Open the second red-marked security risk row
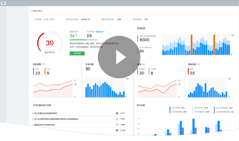Image resolution: width=239 pixels, height=141 pixels. pos(81,119)
